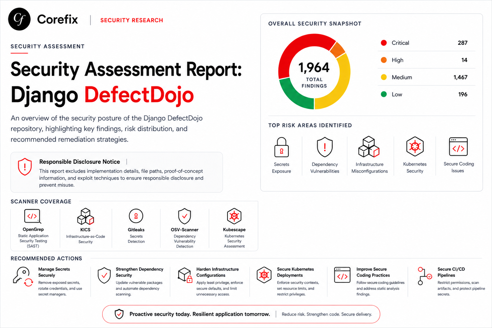Screen dimensions: 492x328
Task: Click the Secure Coding Issues label
Action: coord(459,167)
